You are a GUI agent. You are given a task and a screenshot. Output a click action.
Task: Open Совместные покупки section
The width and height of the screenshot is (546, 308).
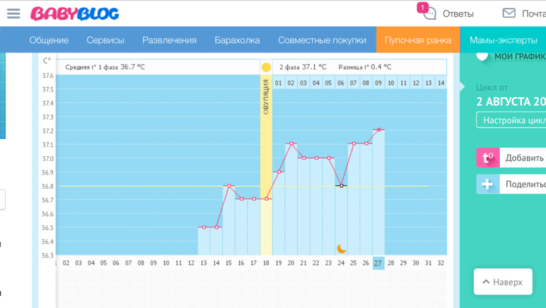(322, 40)
